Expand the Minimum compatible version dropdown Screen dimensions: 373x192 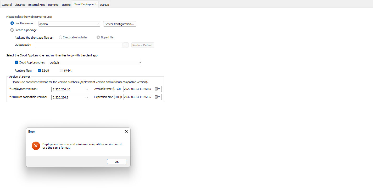[x=87, y=97]
